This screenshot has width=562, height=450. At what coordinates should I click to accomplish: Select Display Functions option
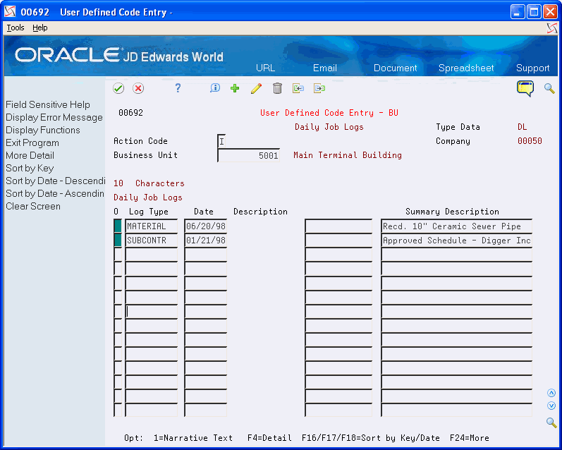[x=42, y=130]
